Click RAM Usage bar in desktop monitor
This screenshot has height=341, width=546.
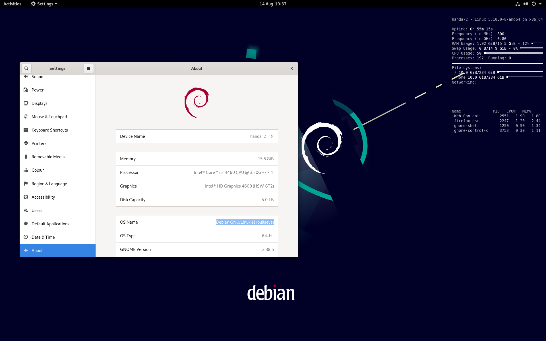coord(537,43)
